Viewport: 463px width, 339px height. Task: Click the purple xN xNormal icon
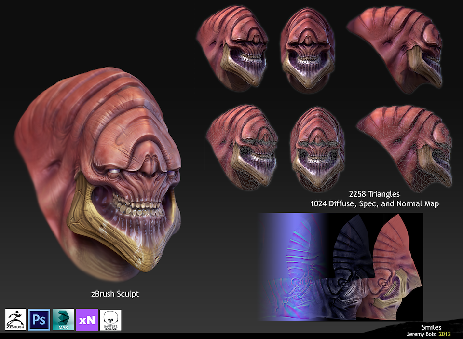click(x=87, y=320)
